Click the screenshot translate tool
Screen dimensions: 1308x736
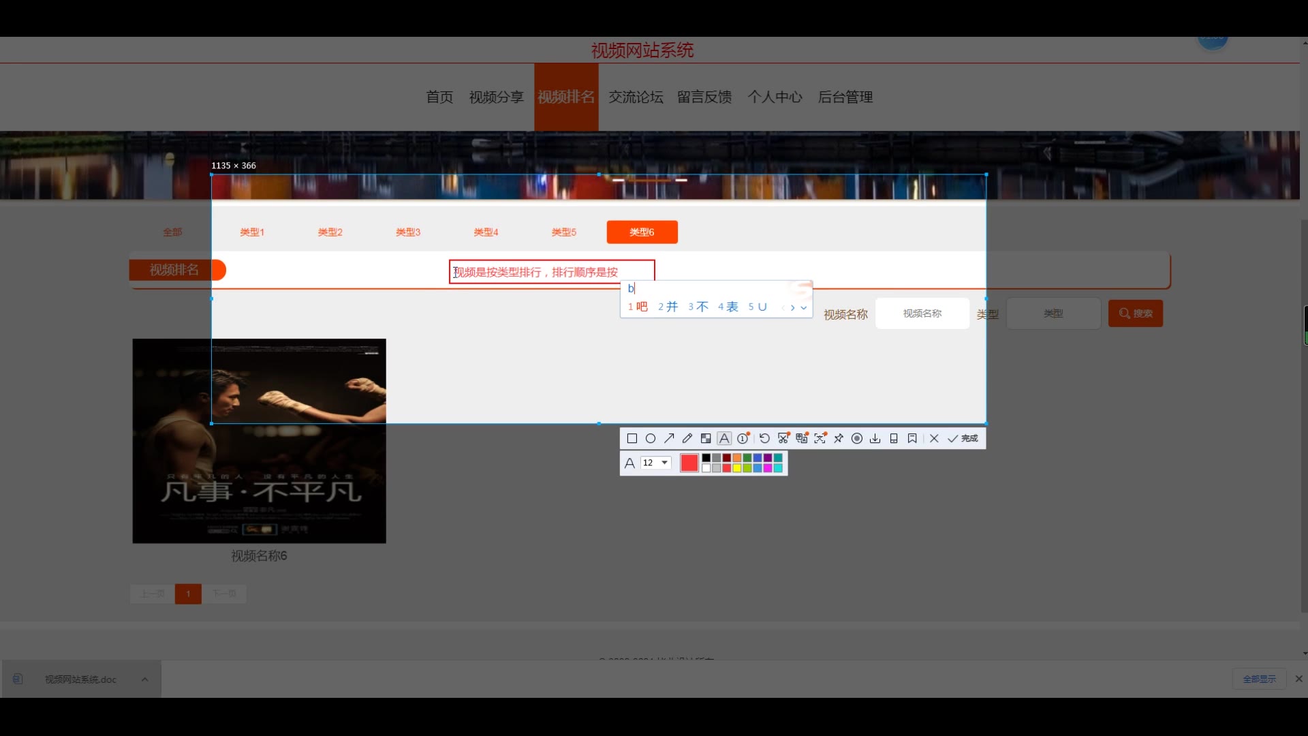(x=802, y=438)
